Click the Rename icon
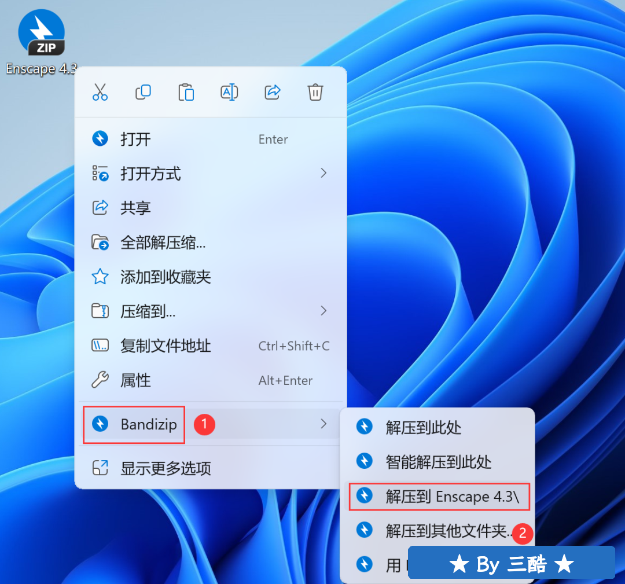Viewport: 625px width, 584px height. [229, 92]
